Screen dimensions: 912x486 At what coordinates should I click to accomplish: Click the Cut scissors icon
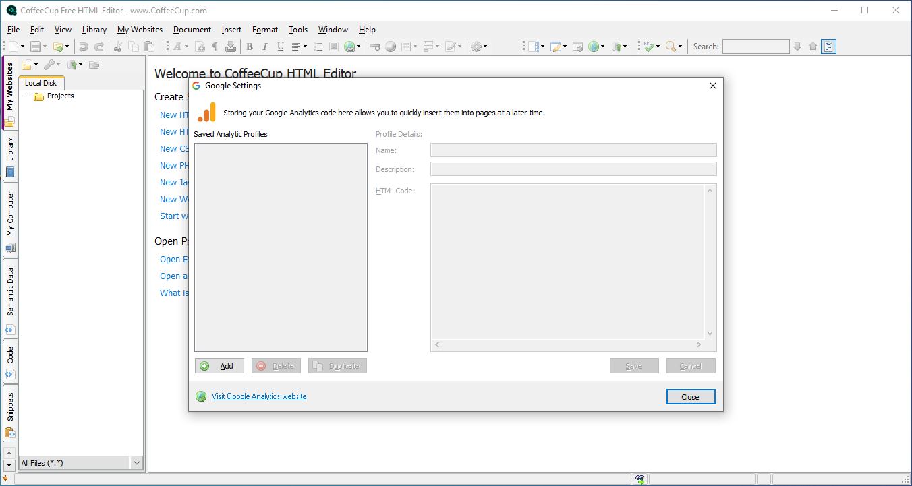coord(118,47)
